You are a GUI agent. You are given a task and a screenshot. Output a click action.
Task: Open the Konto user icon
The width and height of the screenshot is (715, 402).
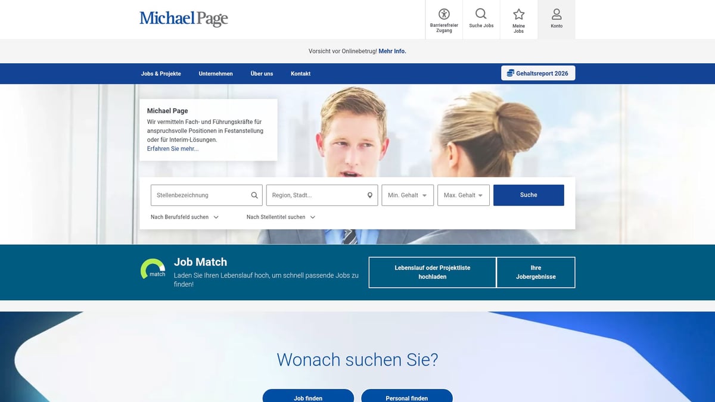pos(557,14)
